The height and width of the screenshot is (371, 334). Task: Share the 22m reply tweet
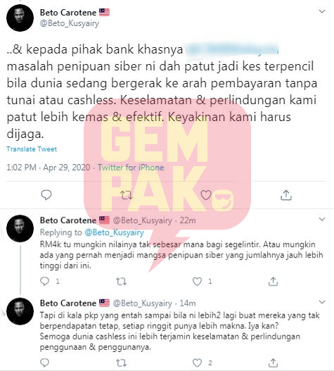coord(273,281)
